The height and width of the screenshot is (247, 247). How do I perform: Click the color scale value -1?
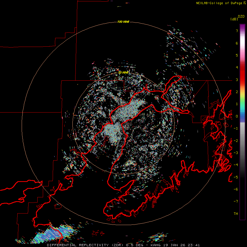point(236,128)
